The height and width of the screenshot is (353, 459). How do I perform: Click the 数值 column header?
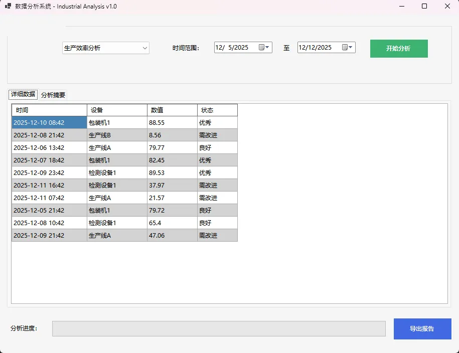point(172,110)
